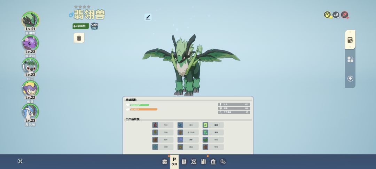Click the 基础属性 section heading
The height and width of the screenshot is (169, 376).
point(131,100)
